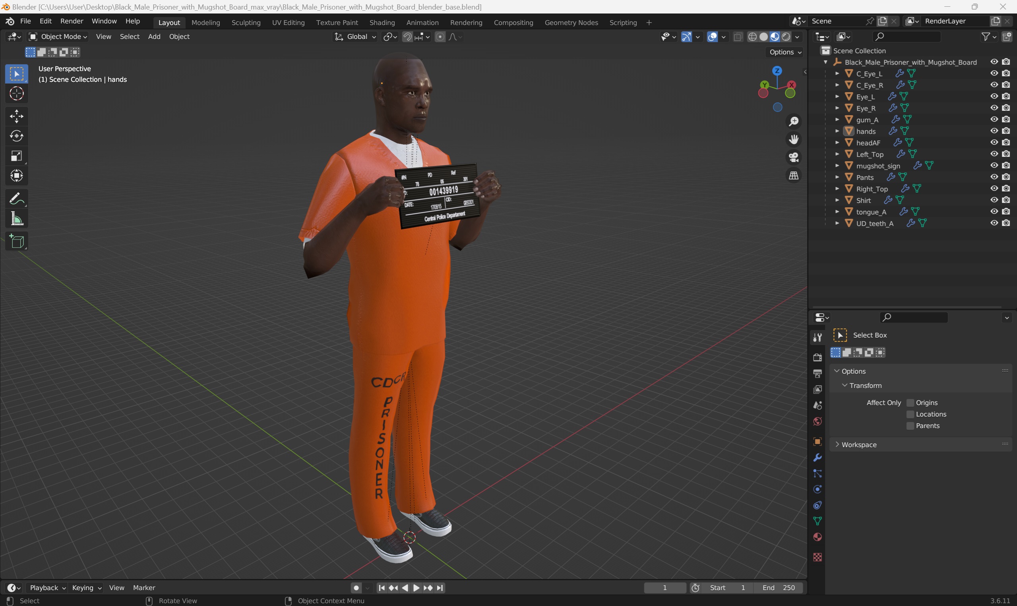
Task: Open the Object Data properties tab
Action: pyautogui.click(x=817, y=521)
